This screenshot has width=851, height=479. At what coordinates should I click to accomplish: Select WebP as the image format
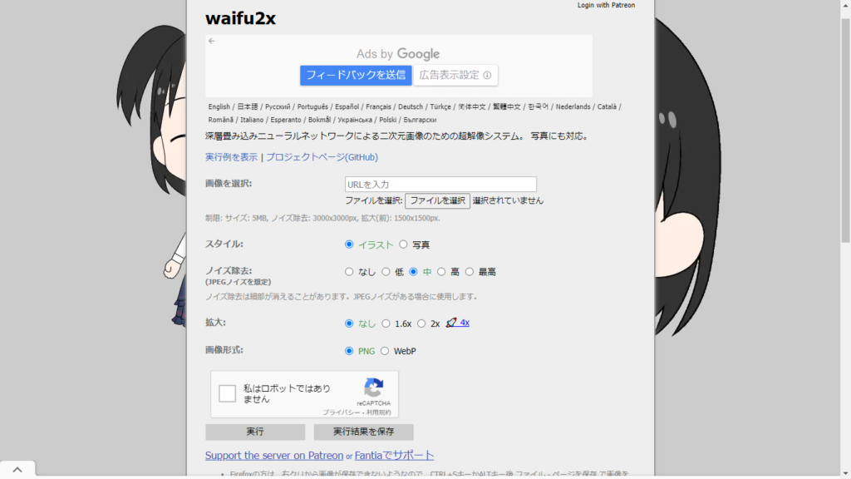[x=385, y=351]
